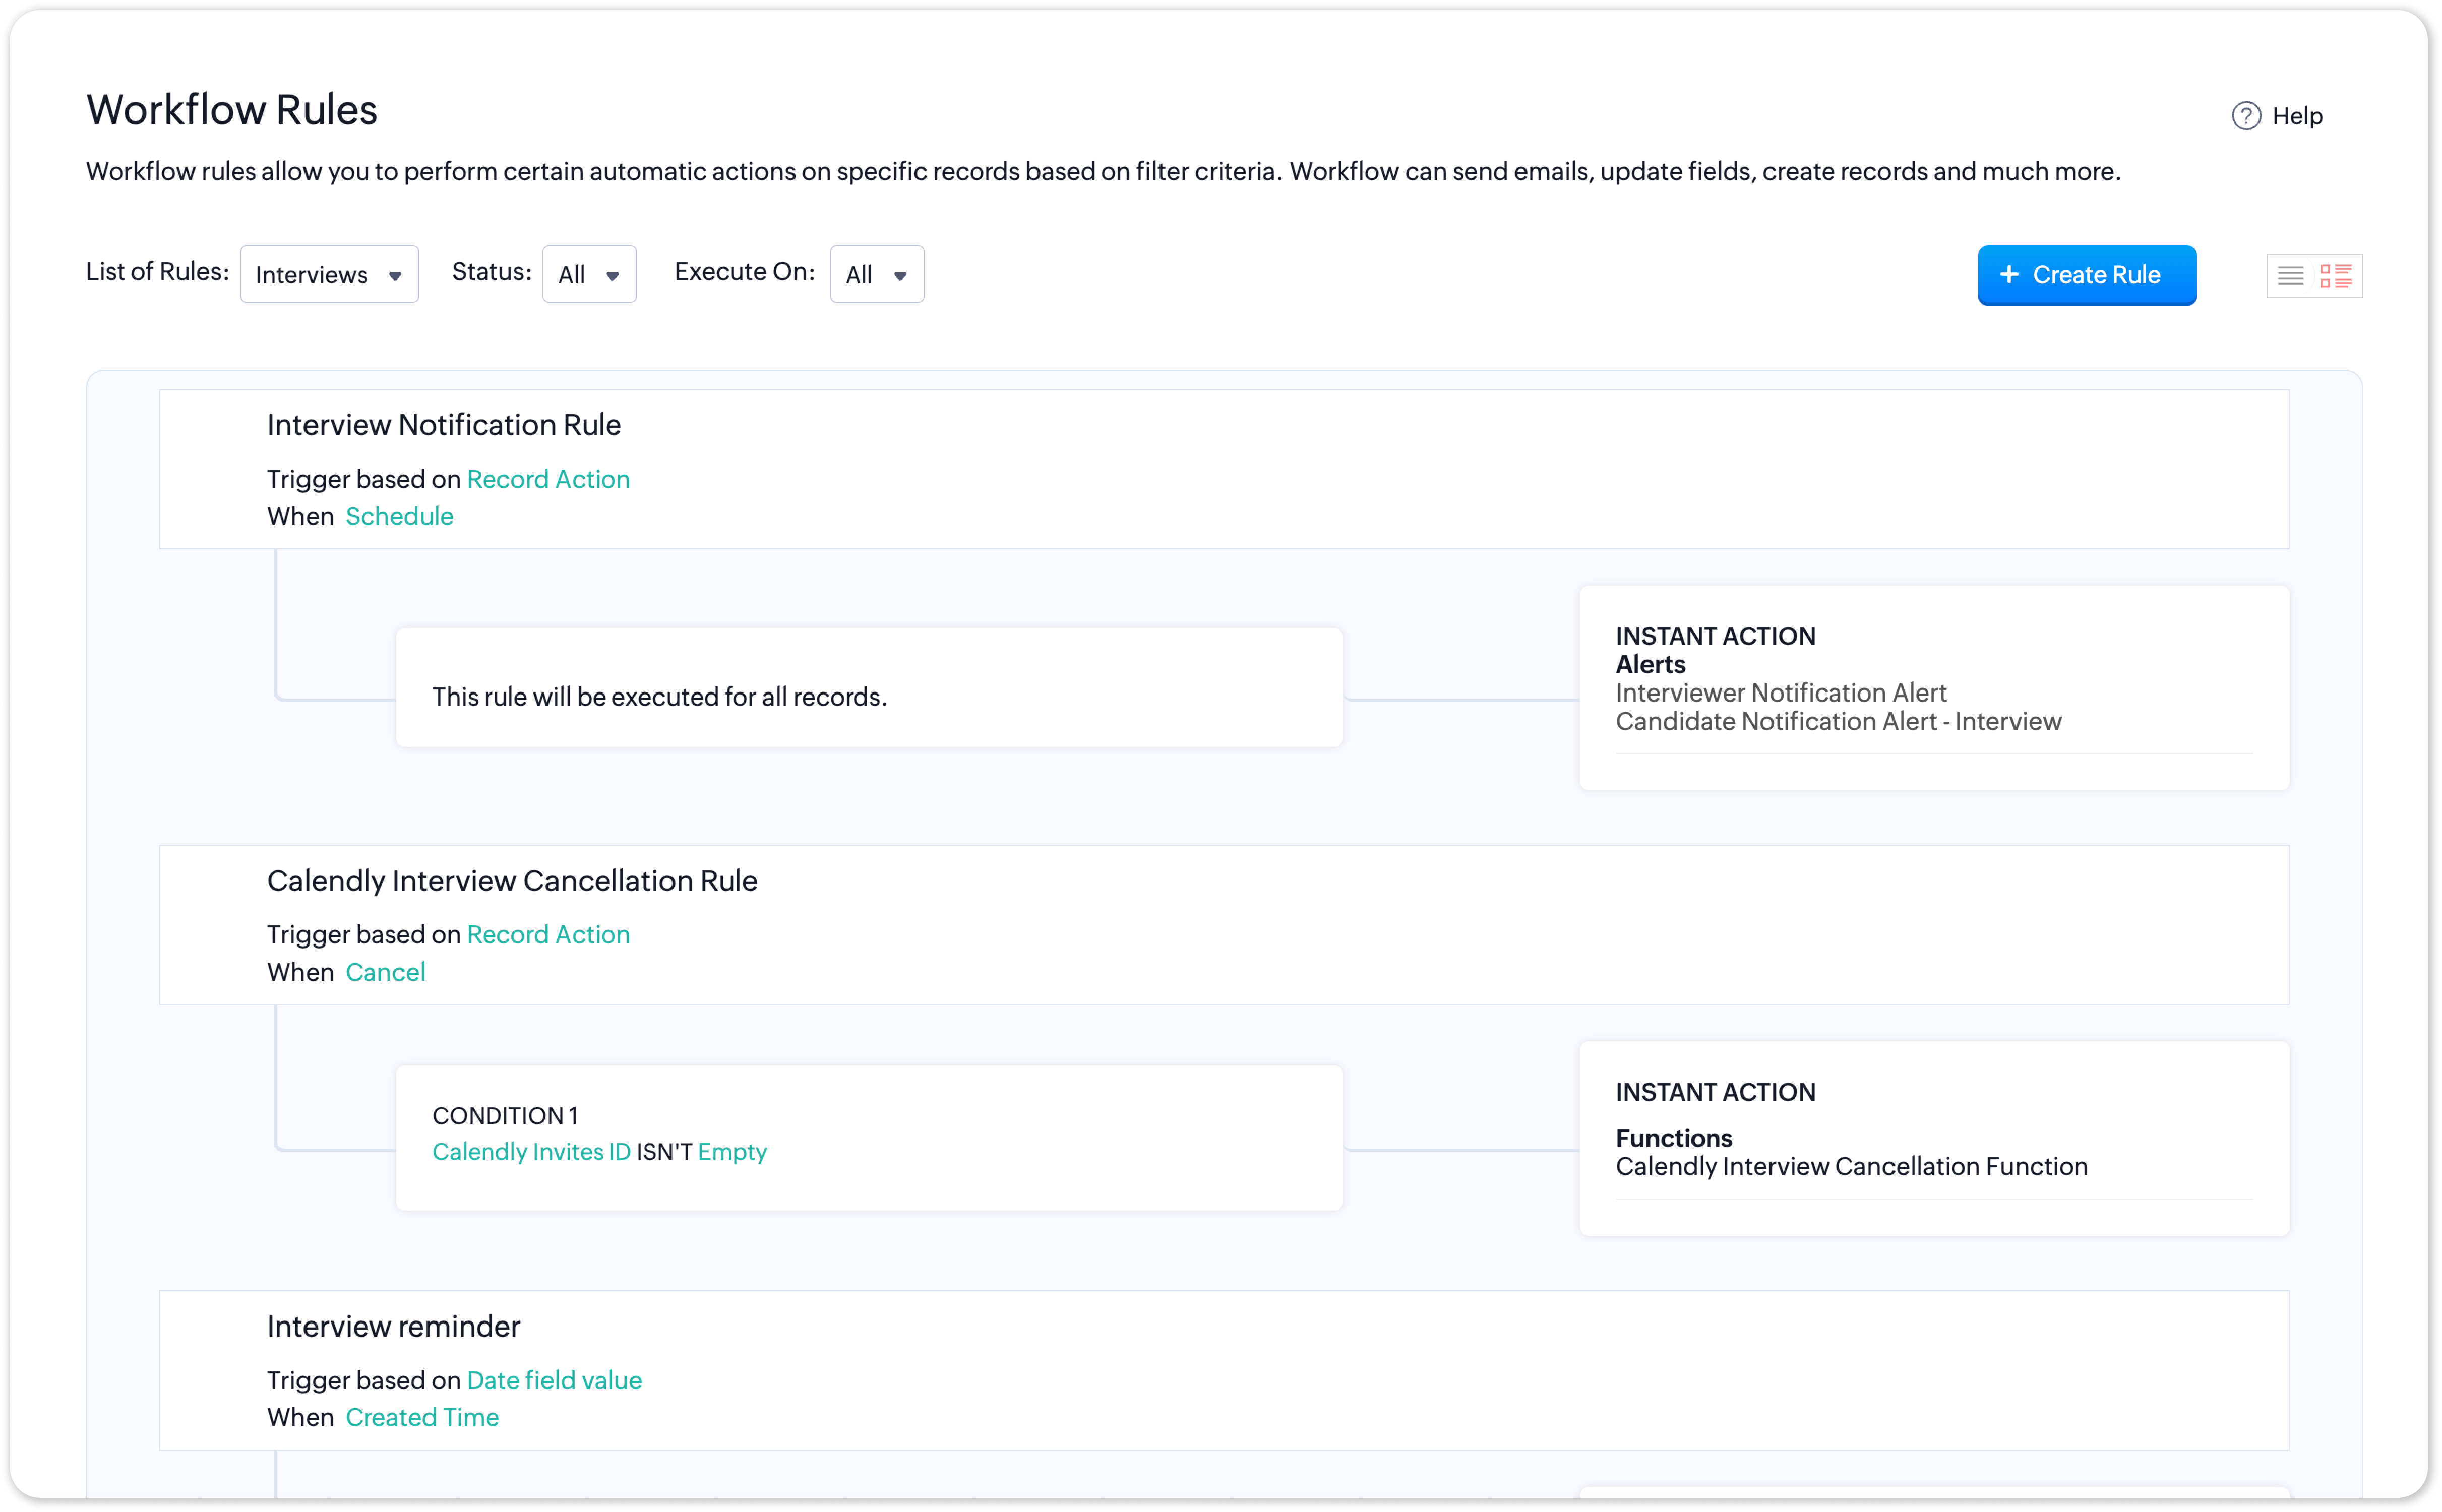Click the Date field value link
This screenshot has height=1512, width=2442.
click(554, 1380)
